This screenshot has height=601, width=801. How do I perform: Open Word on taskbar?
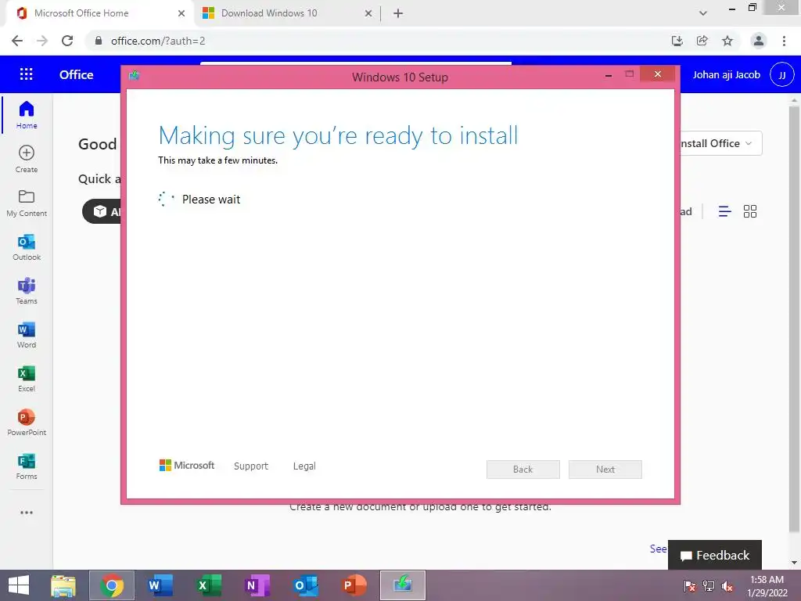click(x=160, y=585)
